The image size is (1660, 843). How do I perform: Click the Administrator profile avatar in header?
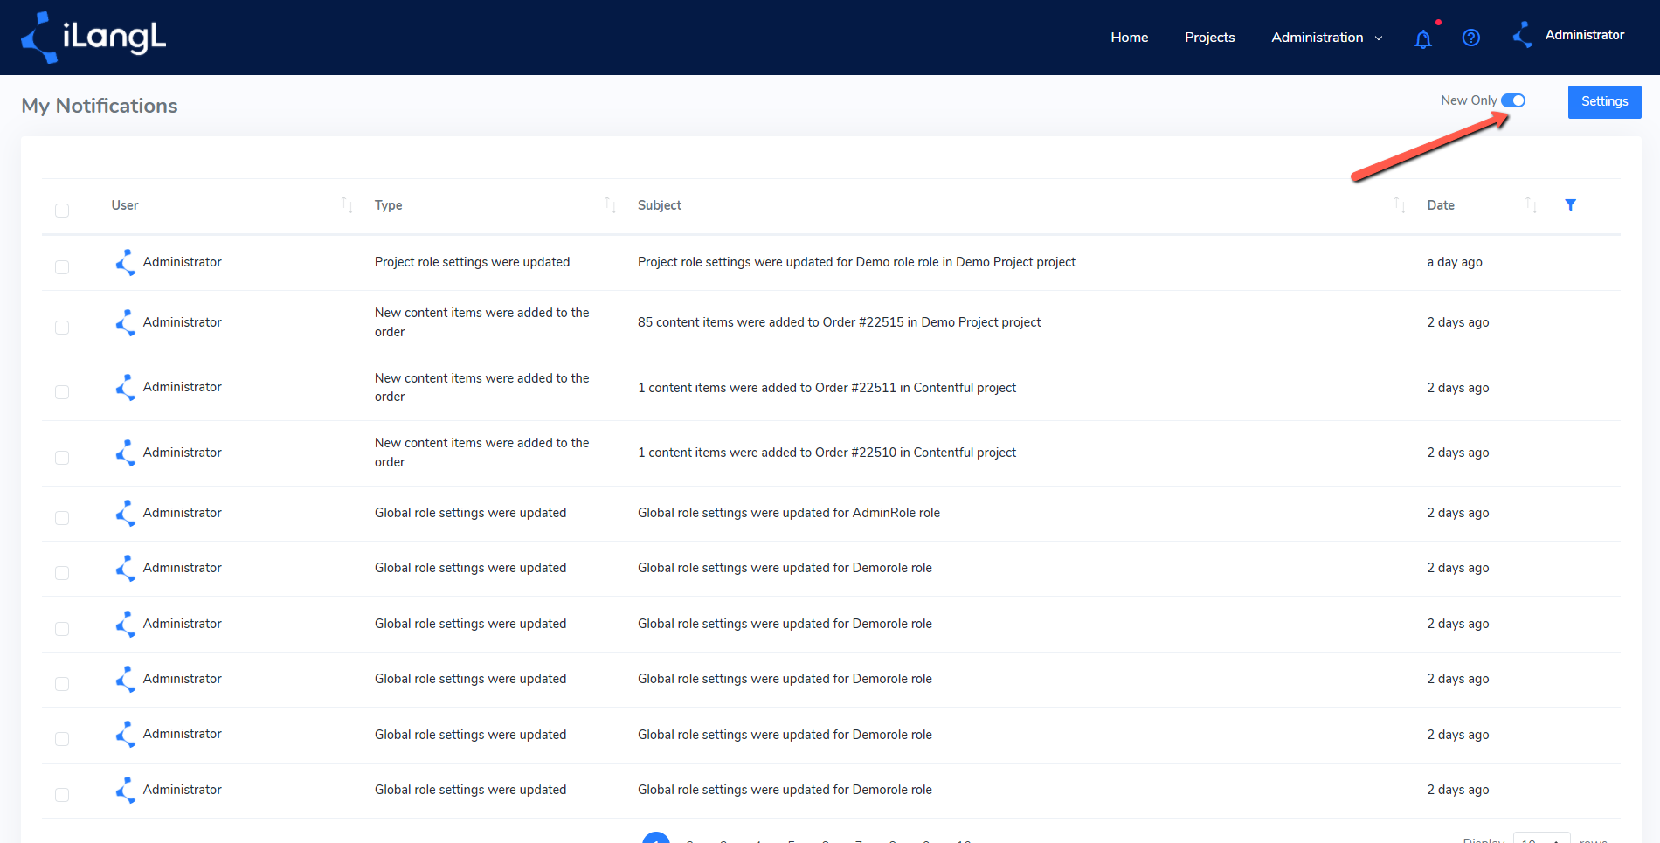coord(1523,35)
